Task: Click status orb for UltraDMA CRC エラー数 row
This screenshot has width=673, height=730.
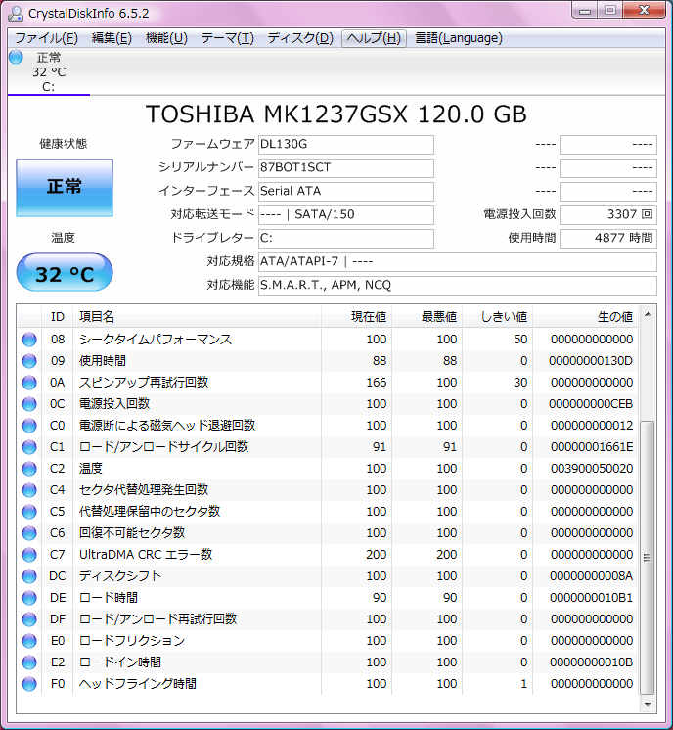Action: click(29, 555)
